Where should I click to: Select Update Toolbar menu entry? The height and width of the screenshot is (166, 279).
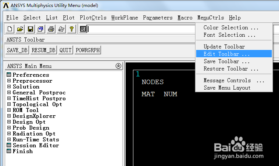click(x=234, y=47)
